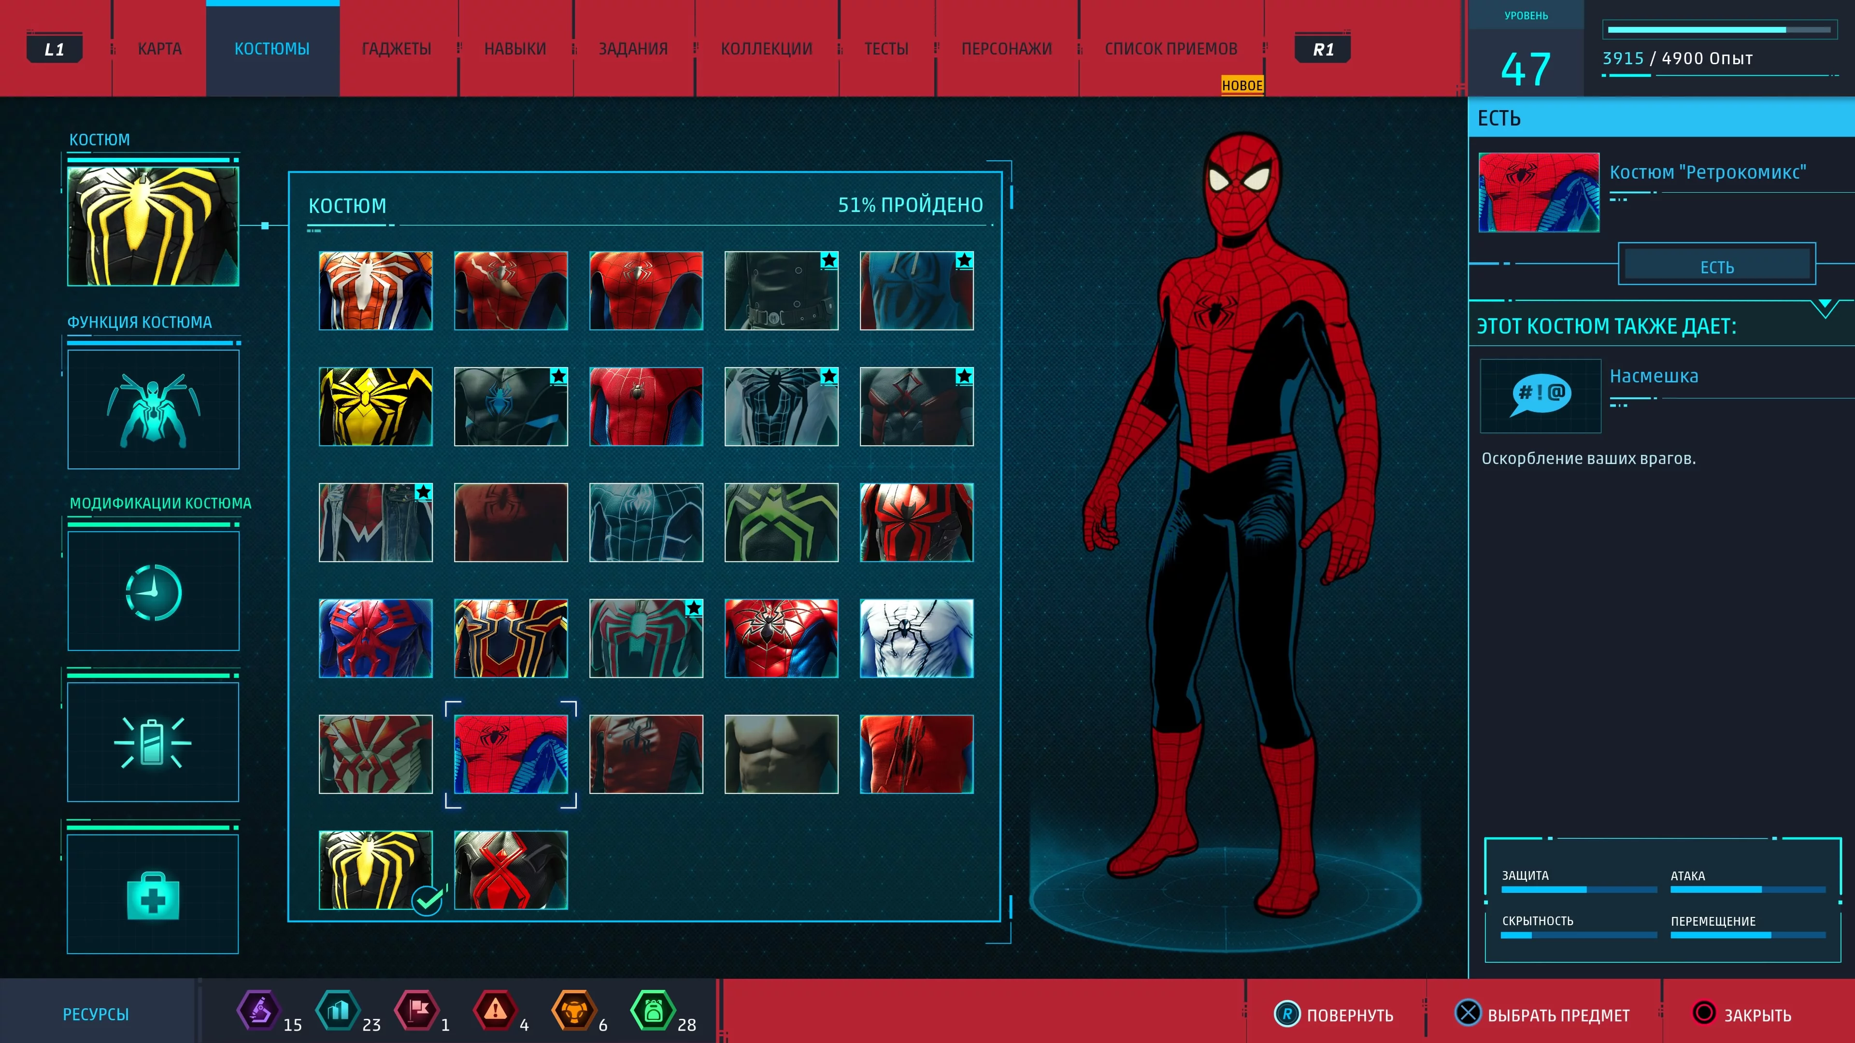Switch to the ТЕСТЫ tab
Viewport: 1855px width, 1043px height.
(886, 49)
